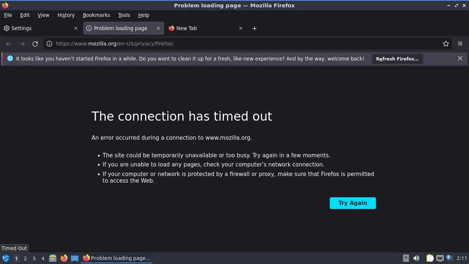Screen dimensions: 469x264
Task: Switch to workspace 3
Action: [34, 258]
